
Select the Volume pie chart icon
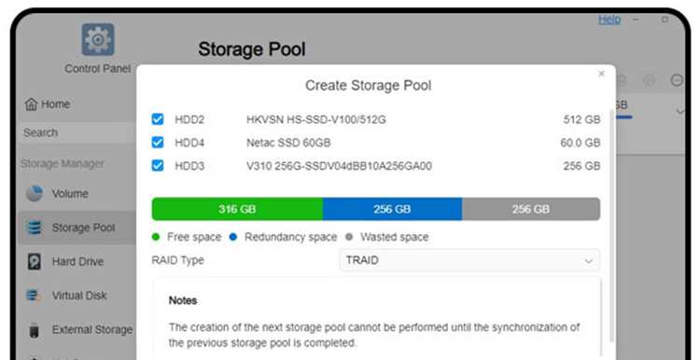coord(35,194)
